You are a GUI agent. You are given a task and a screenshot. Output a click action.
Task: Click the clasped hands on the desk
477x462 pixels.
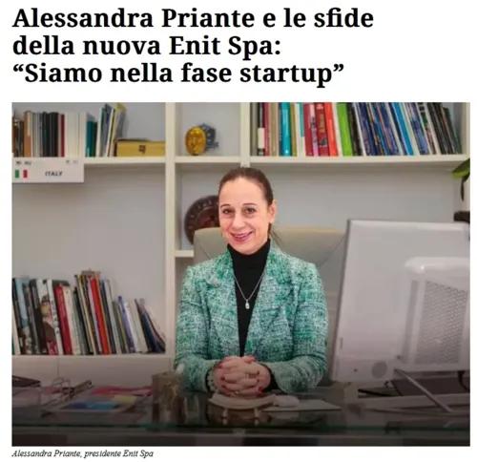tap(240, 375)
